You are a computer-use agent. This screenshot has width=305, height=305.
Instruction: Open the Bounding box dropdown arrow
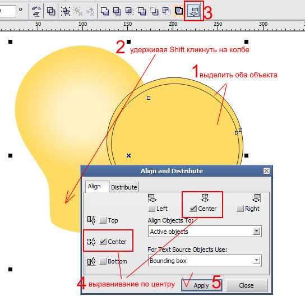257,260
